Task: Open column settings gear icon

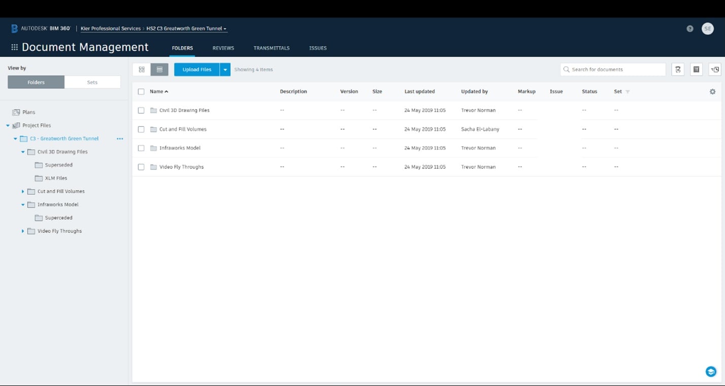Action: (712, 92)
